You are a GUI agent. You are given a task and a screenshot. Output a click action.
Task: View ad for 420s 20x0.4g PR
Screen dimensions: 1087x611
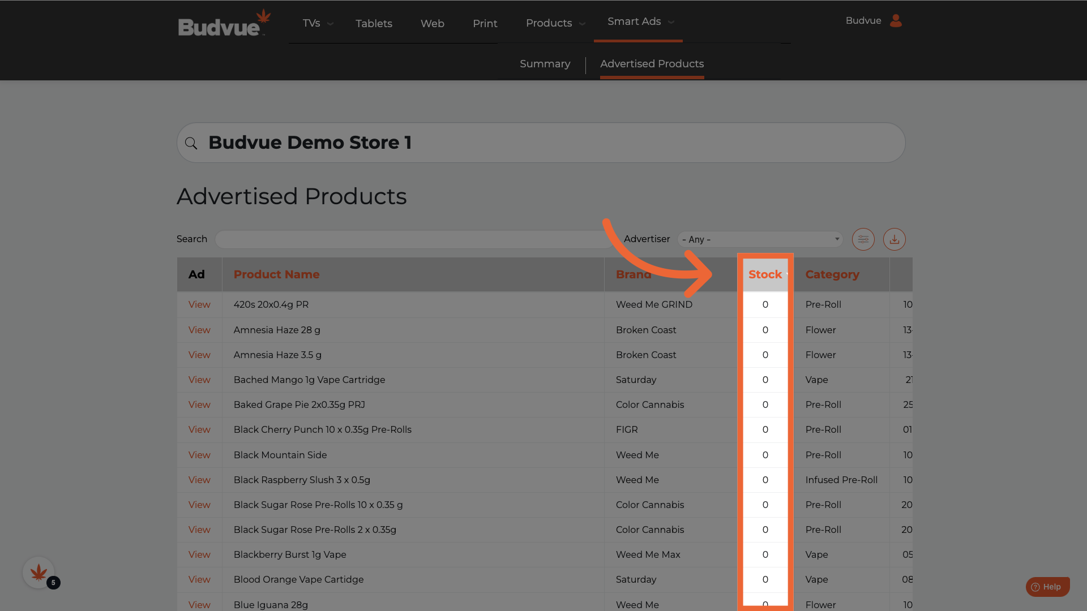pyautogui.click(x=199, y=304)
